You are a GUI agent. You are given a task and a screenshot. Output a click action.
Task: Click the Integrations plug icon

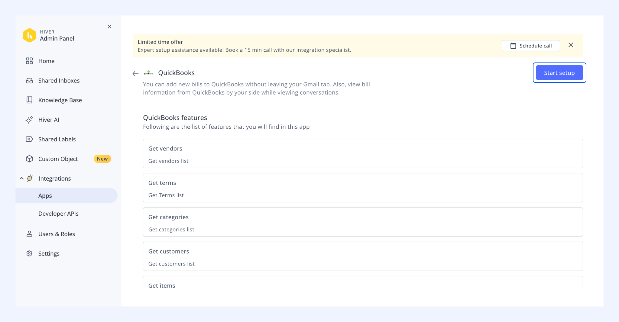[30, 178]
